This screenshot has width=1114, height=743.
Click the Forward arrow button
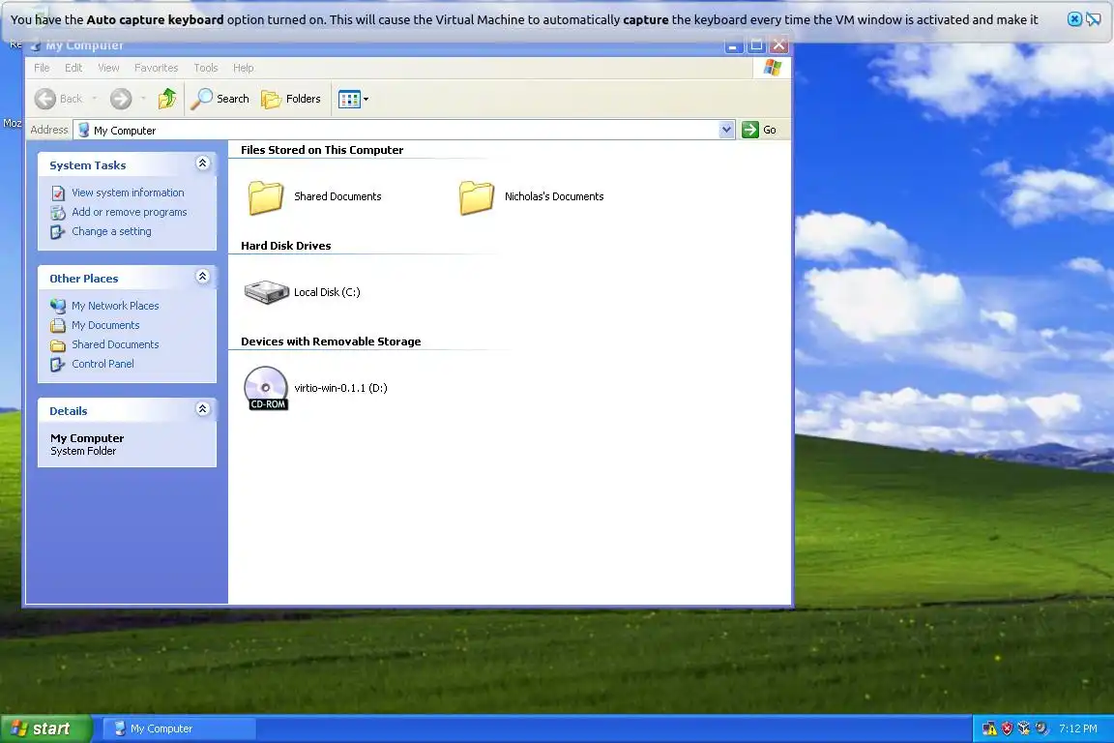tap(121, 99)
